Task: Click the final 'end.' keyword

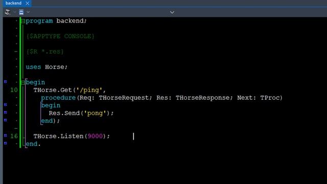Action: pos(33,144)
